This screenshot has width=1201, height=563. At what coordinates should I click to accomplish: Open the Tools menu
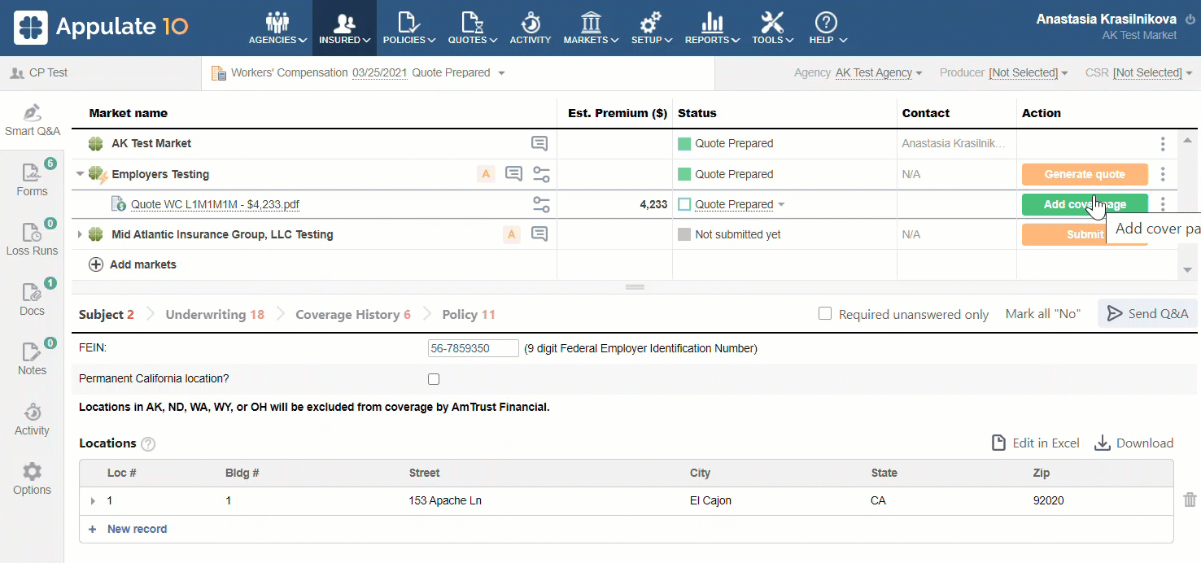pos(772,28)
